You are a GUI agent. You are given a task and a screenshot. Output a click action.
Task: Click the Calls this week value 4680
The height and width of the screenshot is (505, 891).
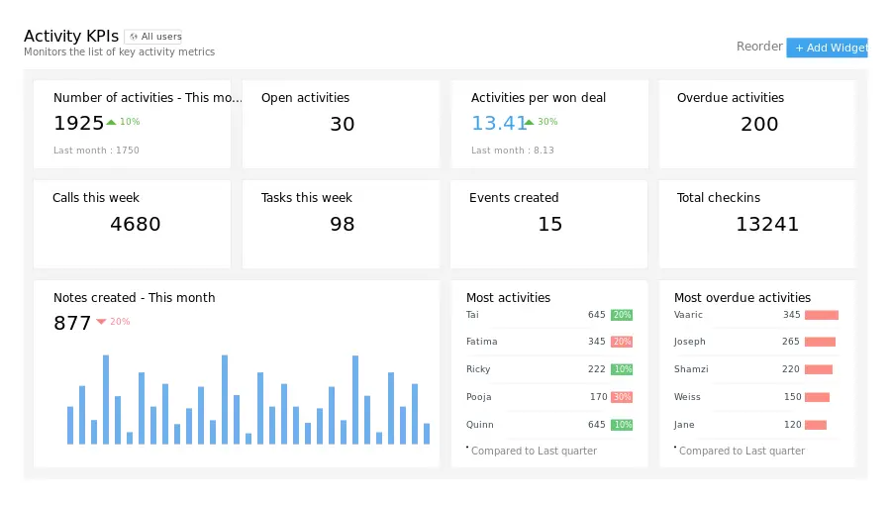pos(136,224)
